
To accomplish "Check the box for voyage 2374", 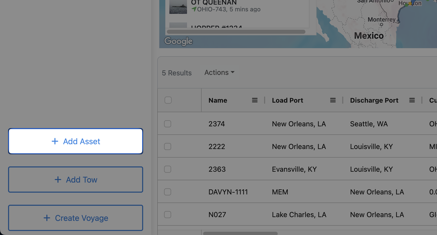I will click(168, 124).
